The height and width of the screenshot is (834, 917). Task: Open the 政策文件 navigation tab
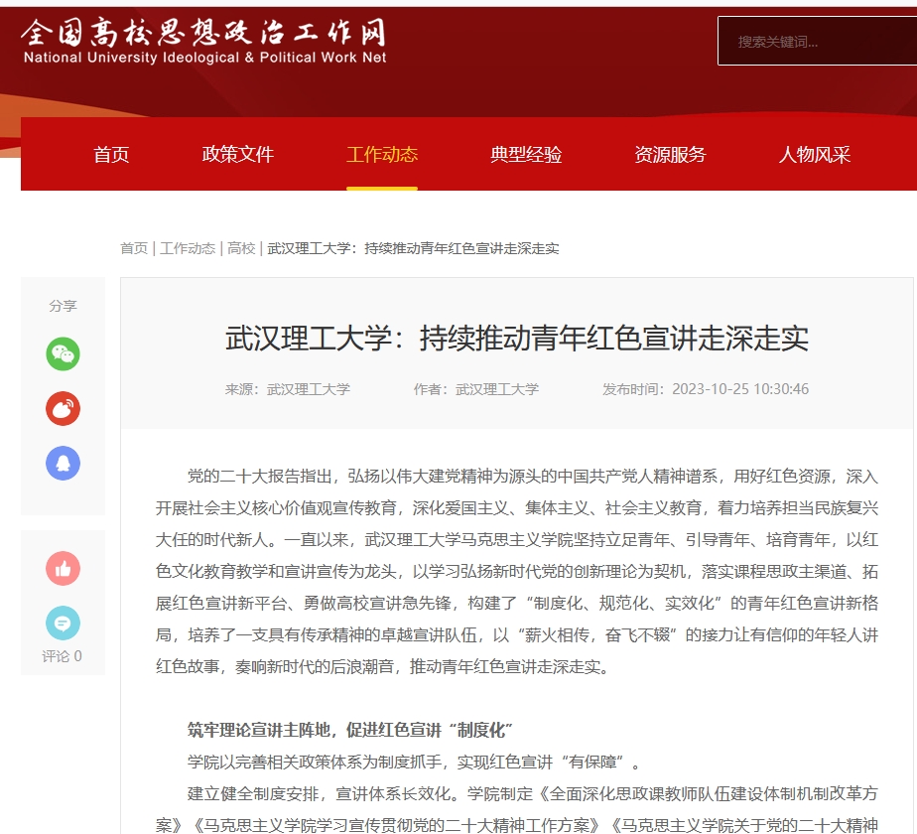[x=237, y=155]
